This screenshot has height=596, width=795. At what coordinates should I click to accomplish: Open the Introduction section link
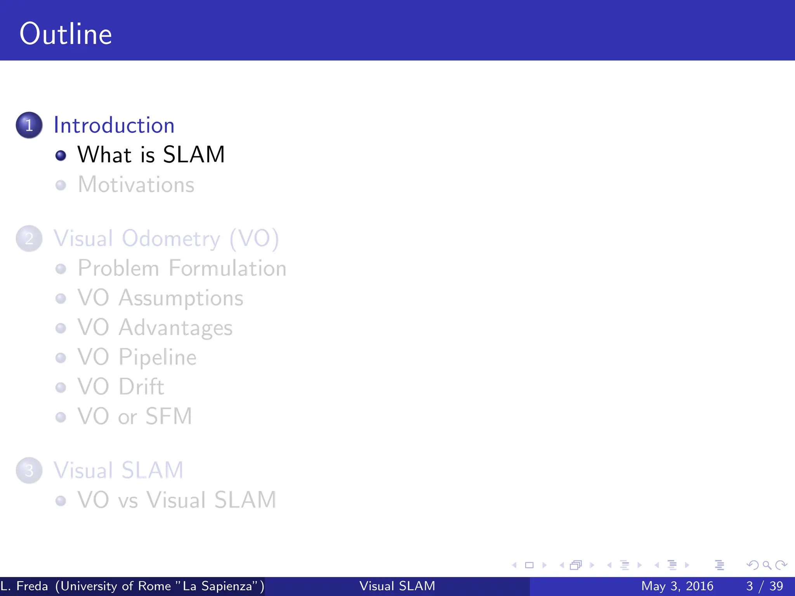[x=114, y=125]
